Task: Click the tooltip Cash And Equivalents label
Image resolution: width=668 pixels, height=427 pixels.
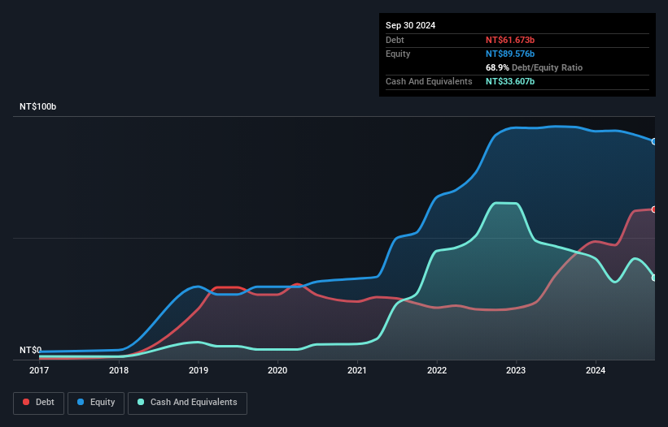Action: point(429,81)
